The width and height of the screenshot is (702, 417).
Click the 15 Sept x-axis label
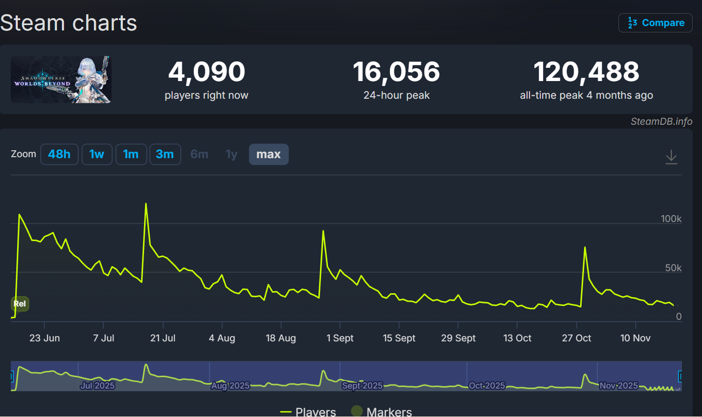tap(399, 338)
